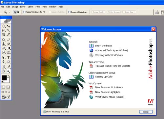
Task: Switch to Standard editing mode
Action: [3, 87]
